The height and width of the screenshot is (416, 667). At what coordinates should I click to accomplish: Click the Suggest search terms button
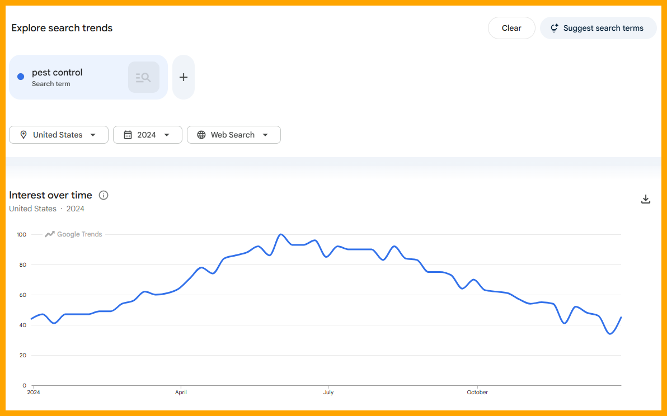coord(598,27)
